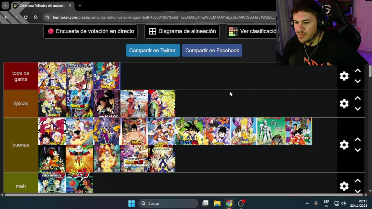
Task: Select tope de gama tier label
Action: click(x=21, y=76)
